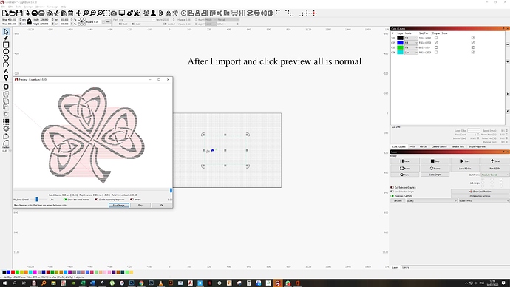Image resolution: width=510 pixels, height=287 pixels.
Task: Click the Zoom to Page magnifier icon
Action: (86, 13)
